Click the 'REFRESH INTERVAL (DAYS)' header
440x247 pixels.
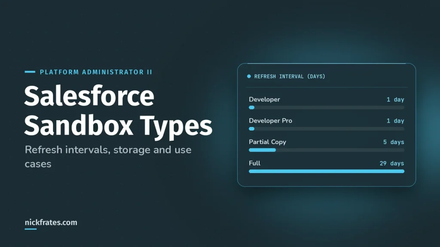(290, 76)
